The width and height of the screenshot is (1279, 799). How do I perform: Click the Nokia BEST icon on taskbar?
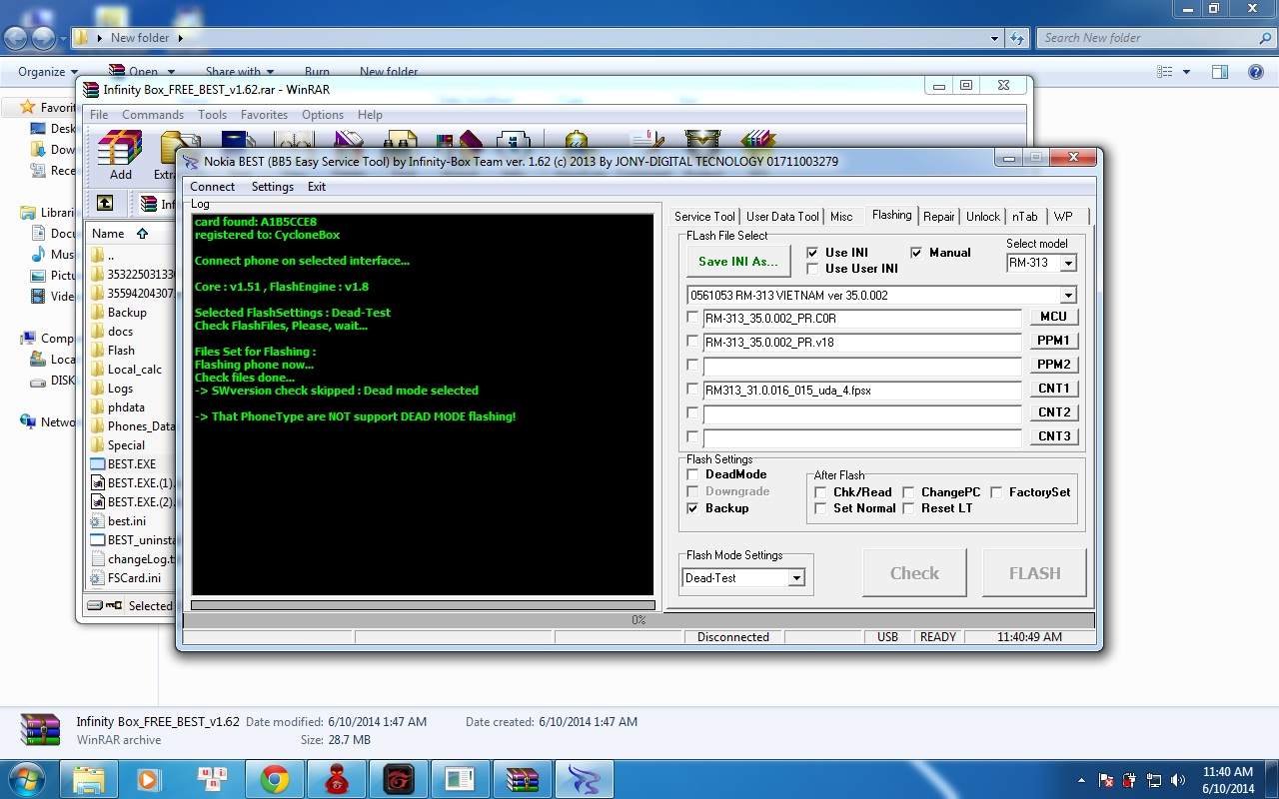tap(584, 779)
